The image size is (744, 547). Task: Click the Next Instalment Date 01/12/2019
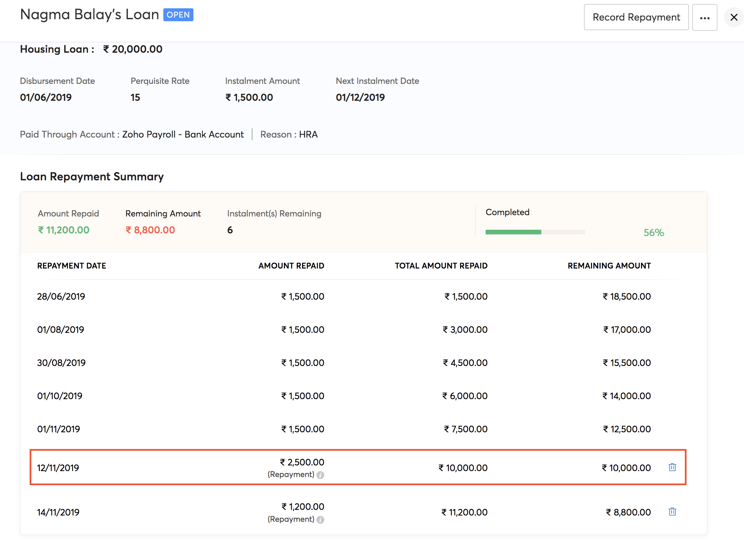[360, 97]
